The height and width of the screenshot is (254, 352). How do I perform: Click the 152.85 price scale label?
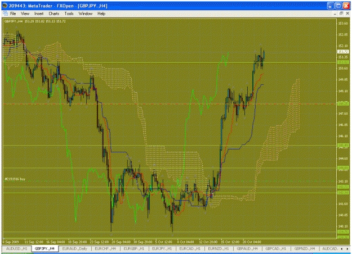click(343, 35)
